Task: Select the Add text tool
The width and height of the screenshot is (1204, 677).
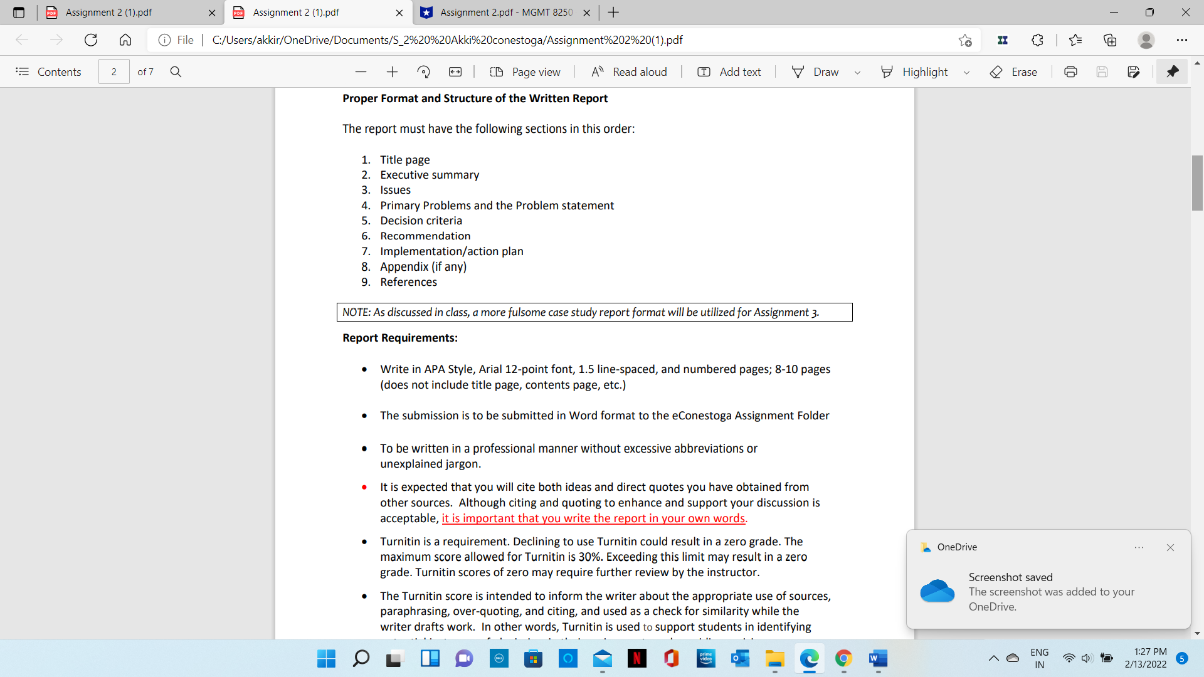Action: click(729, 71)
